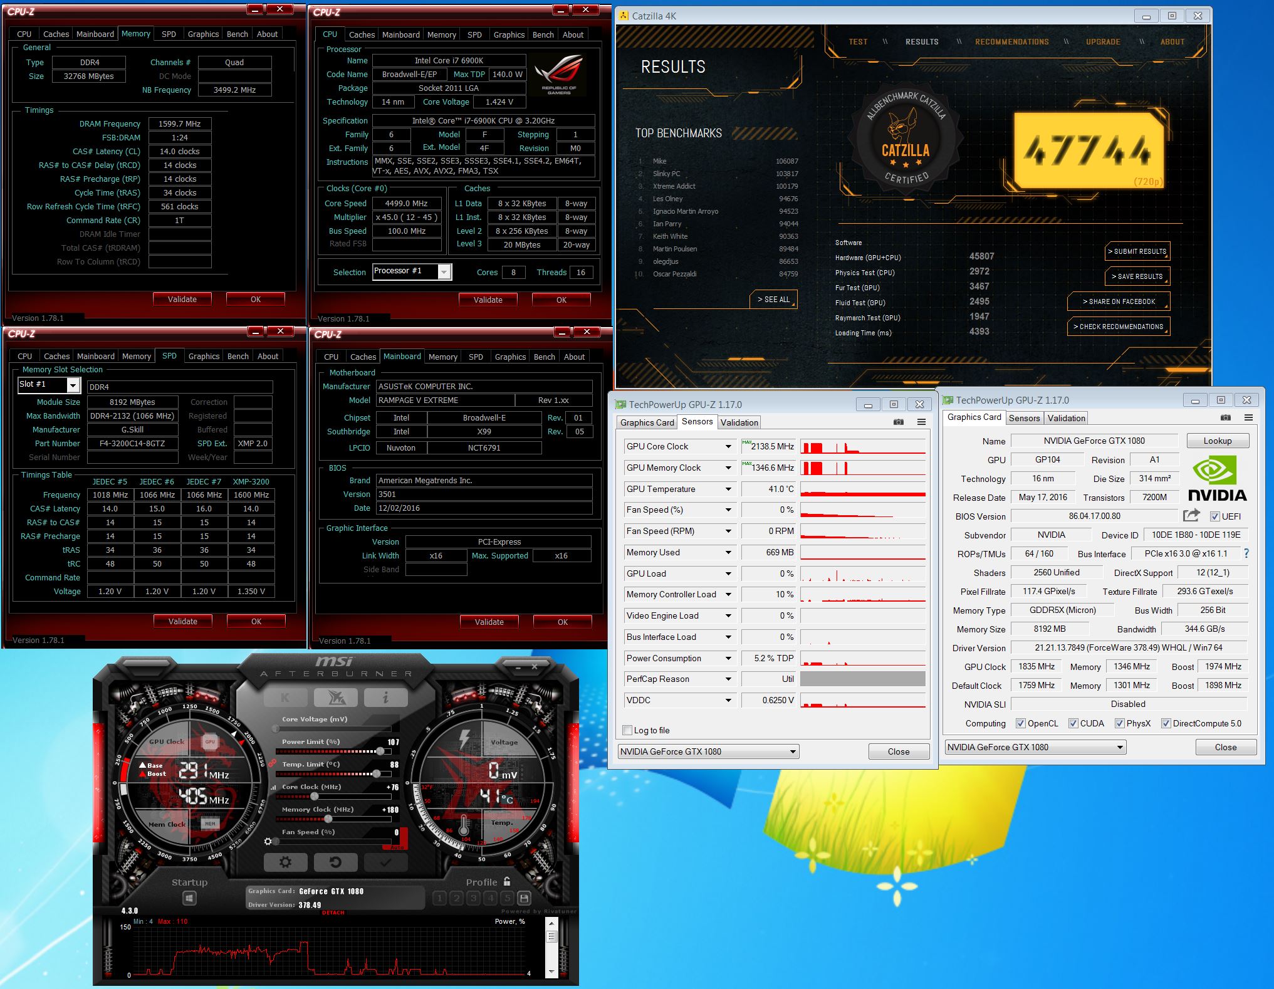Open the Afterburner Kombustor K button
Viewport: 1274px width, 989px height.
coord(285,697)
